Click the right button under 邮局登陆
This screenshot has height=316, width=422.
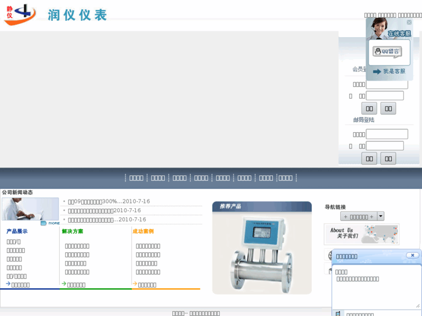(388, 159)
